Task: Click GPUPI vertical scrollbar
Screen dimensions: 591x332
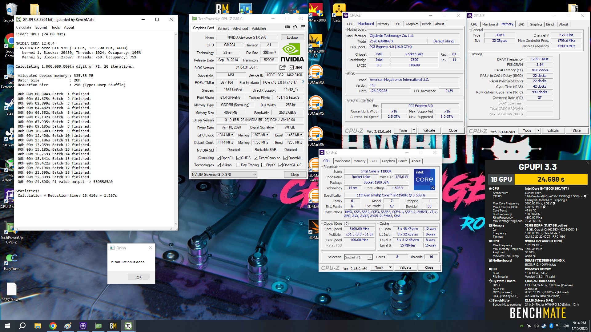Action: tap(176, 129)
